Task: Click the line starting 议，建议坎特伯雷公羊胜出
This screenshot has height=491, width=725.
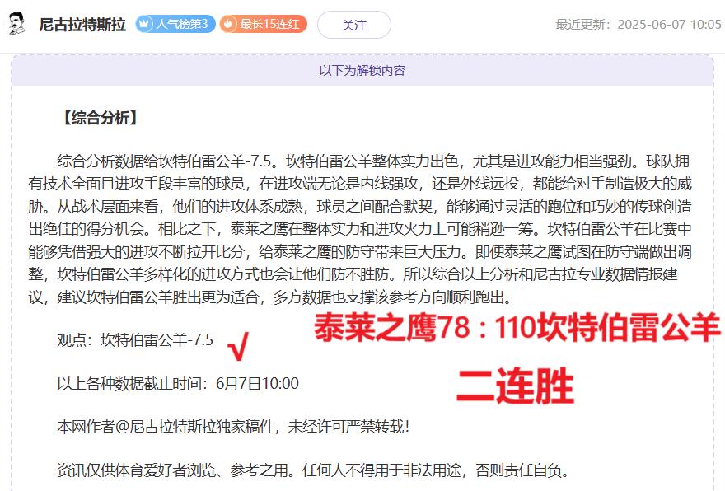Action: pyautogui.click(x=270, y=297)
